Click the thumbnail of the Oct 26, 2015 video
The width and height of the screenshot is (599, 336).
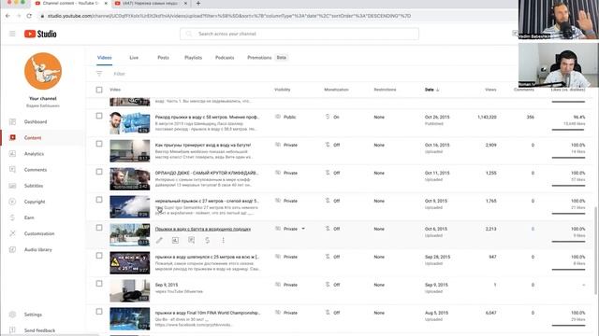tap(130, 122)
